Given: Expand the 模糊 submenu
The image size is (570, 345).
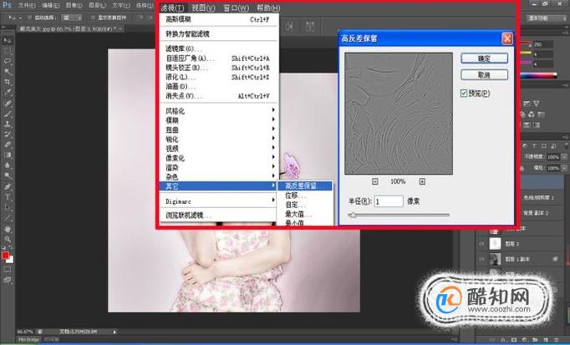Looking at the screenshot, I should pyautogui.click(x=218, y=120).
